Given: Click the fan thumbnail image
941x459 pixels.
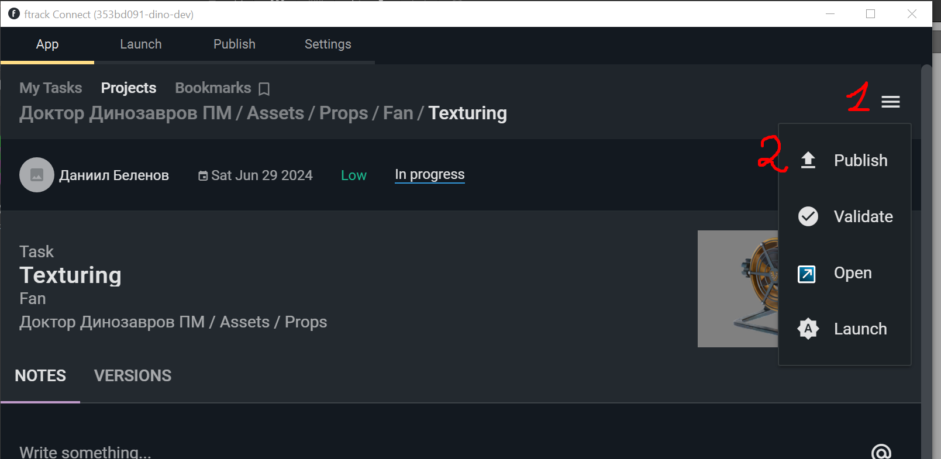Looking at the screenshot, I should [x=738, y=289].
